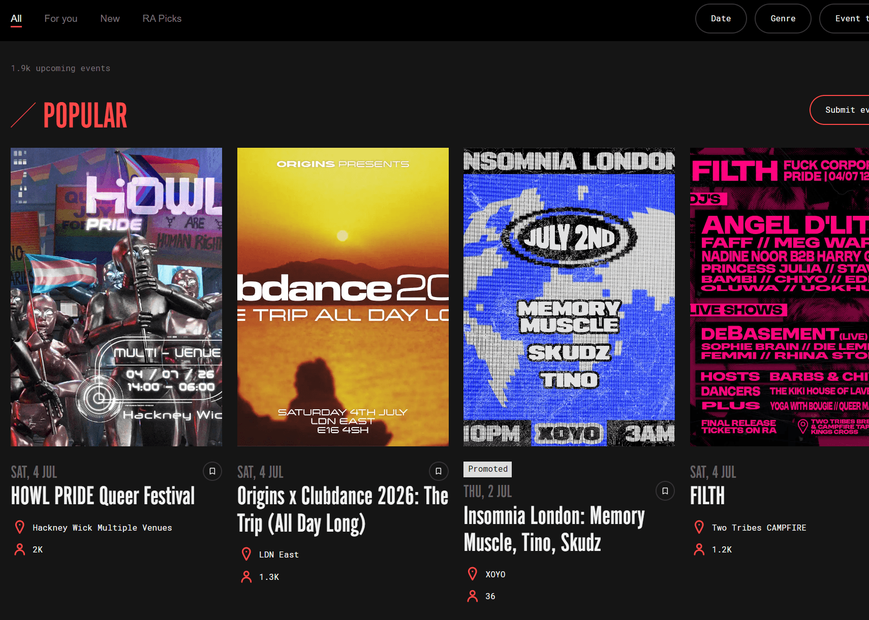The width and height of the screenshot is (869, 620).
Task: Open the Two Tribes CAMPFIRE venue link
Action: click(x=759, y=528)
